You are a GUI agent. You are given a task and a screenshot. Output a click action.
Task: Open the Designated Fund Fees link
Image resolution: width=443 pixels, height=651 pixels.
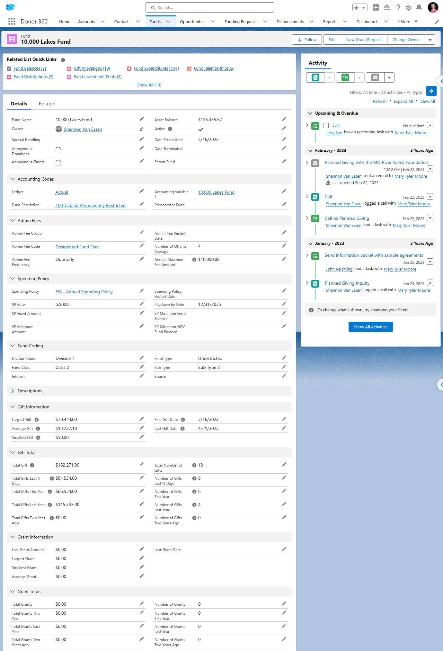click(77, 247)
